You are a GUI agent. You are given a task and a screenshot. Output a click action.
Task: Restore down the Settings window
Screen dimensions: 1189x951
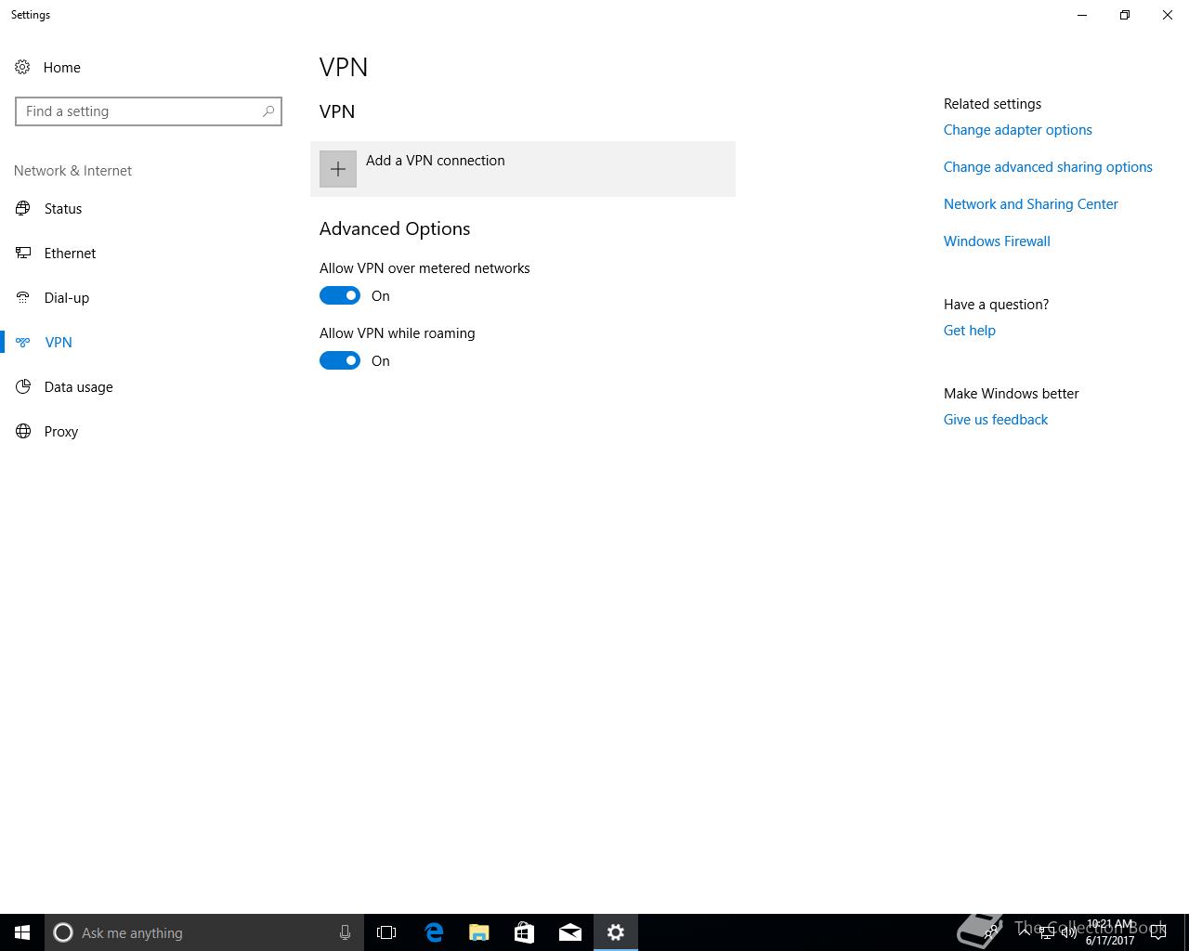pos(1125,15)
